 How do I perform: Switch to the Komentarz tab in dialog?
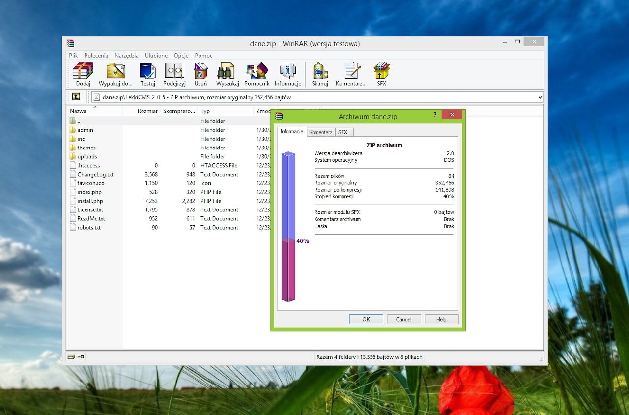coord(320,132)
